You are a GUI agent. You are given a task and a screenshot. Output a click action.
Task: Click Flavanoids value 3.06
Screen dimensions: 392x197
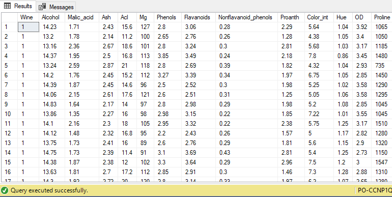(x=190, y=27)
